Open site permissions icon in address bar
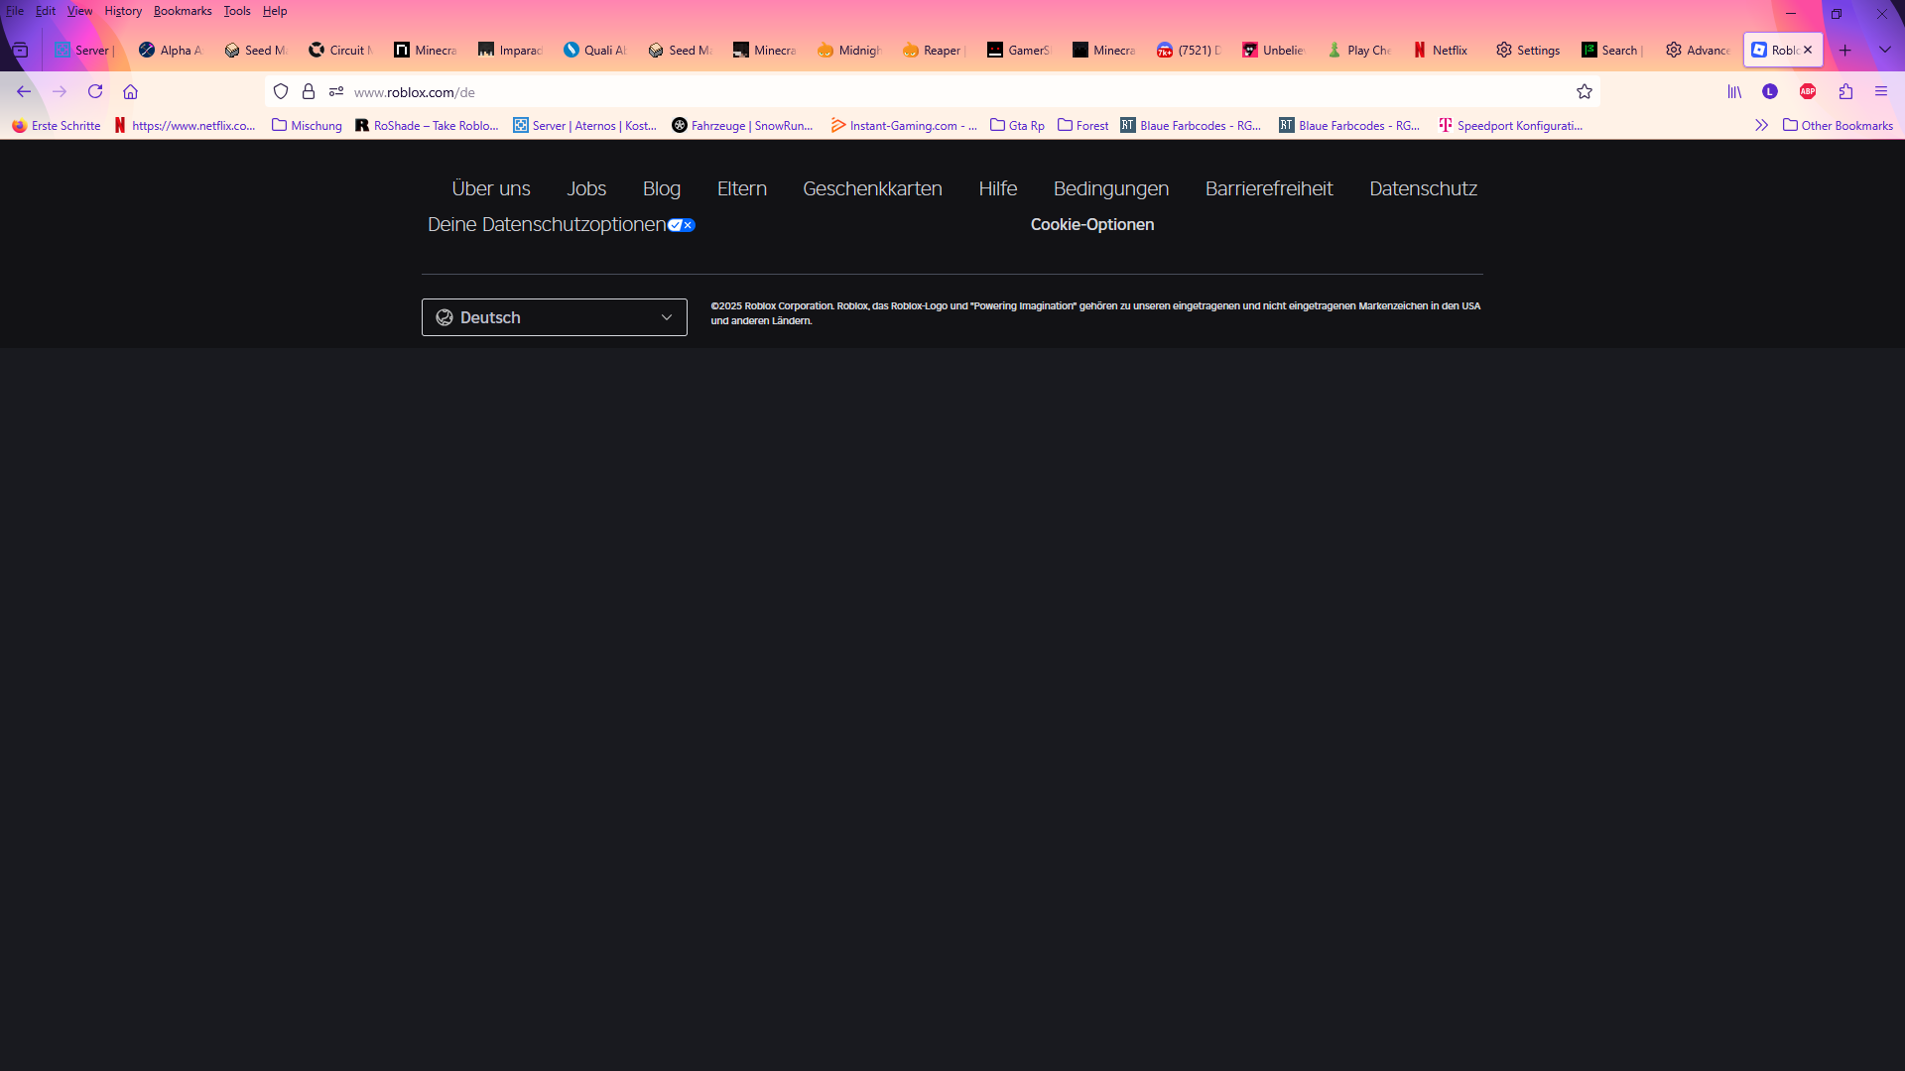This screenshot has width=1905, height=1071. [x=336, y=91]
